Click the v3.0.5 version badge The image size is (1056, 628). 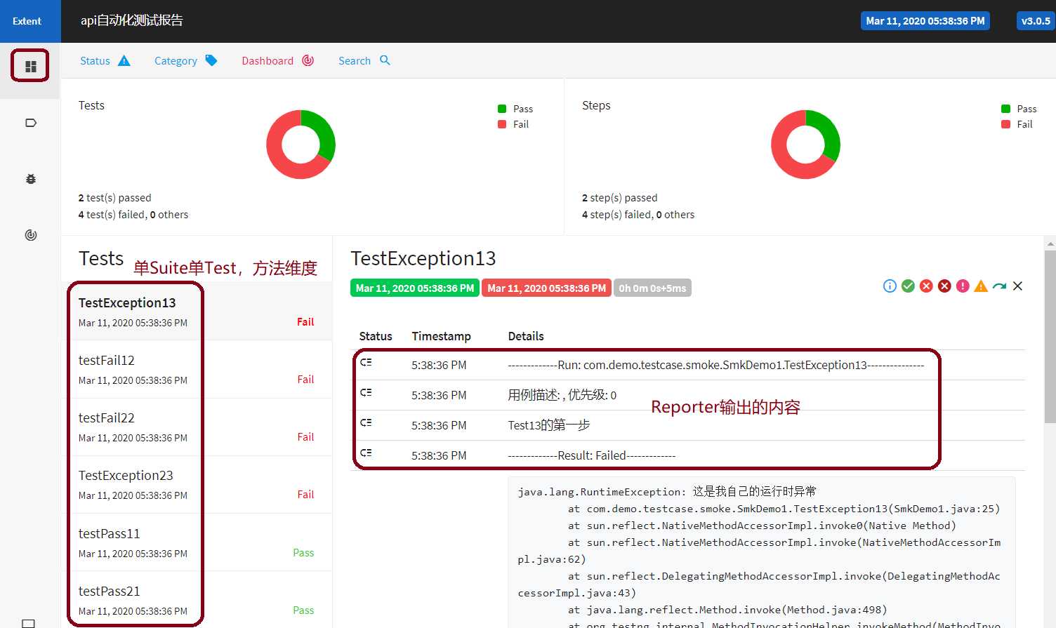point(1036,21)
